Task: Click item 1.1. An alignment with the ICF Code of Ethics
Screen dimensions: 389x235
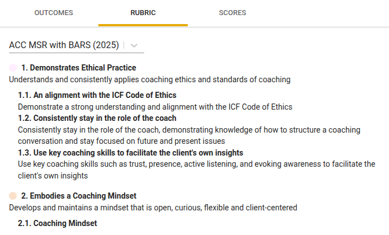Action: (97, 95)
